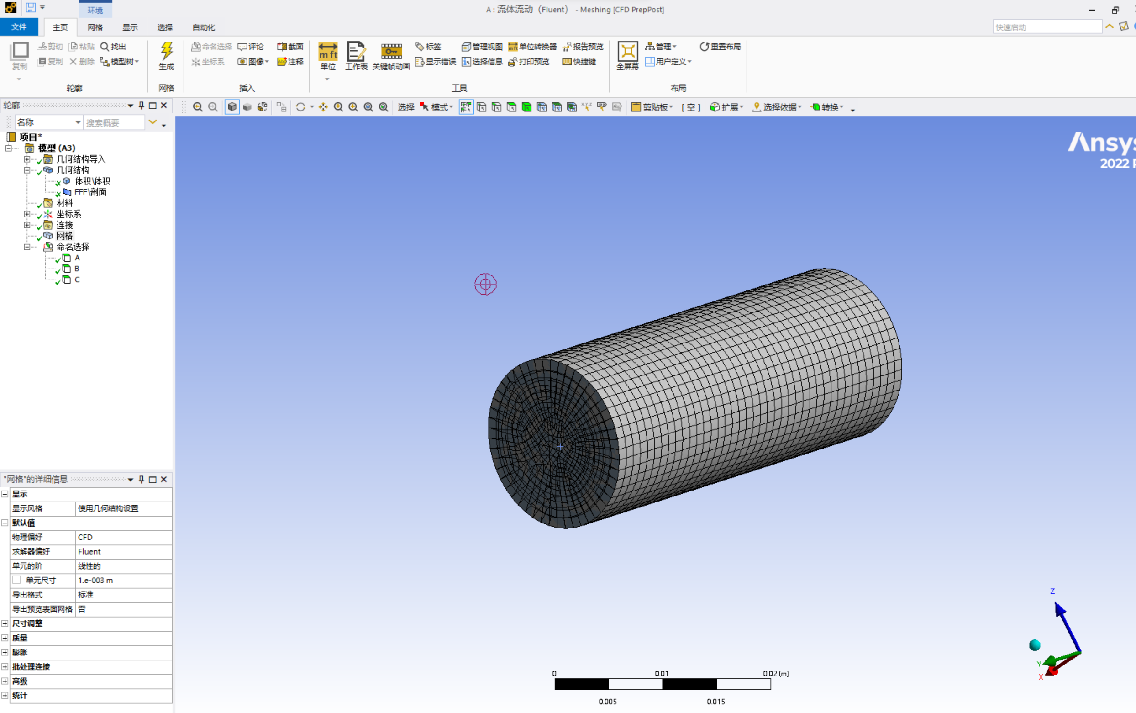Click the Fluent solver preference value
The image size is (1136, 713).
pyautogui.click(x=123, y=551)
